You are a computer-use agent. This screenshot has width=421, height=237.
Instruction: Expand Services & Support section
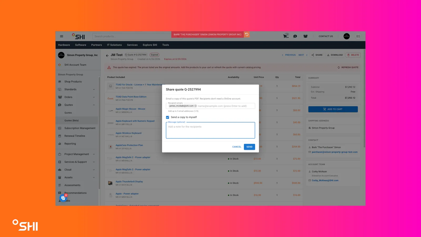tap(94, 162)
